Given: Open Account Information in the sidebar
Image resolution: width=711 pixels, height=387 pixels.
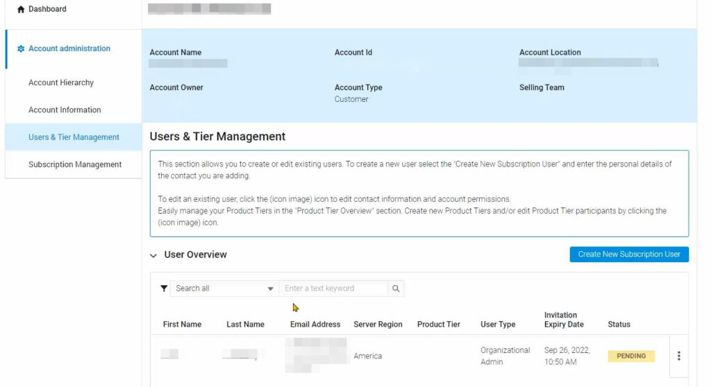Looking at the screenshot, I should (65, 110).
